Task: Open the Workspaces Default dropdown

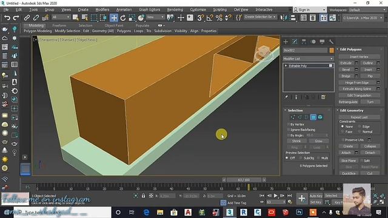Action: 366,10
